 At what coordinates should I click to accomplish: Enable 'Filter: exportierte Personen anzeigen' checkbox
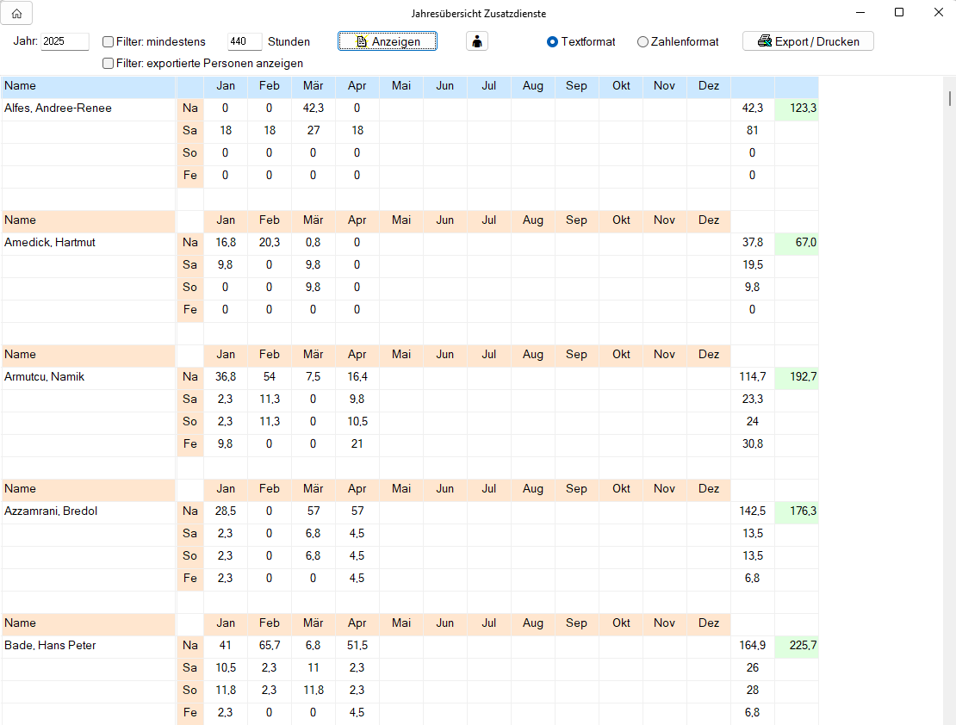tap(109, 63)
